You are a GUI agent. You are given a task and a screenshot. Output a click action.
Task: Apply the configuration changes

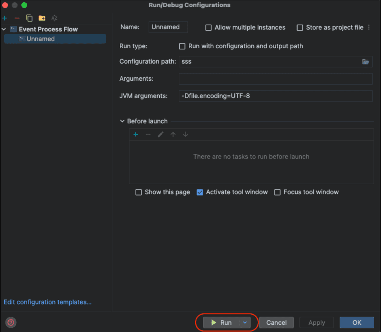(x=316, y=322)
